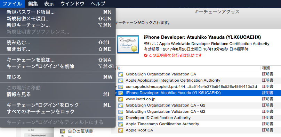281x137 pixels.
Task: Select 閉じる menu item
Action: point(58,77)
